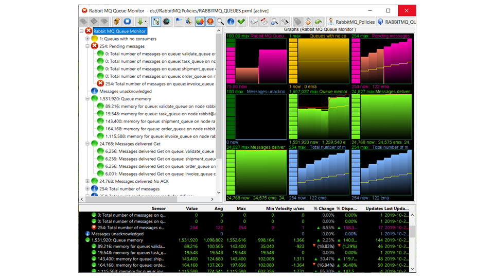Toggle the tree view panel icon
Viewport: 494px width, 278px height.
pos(156,22)
